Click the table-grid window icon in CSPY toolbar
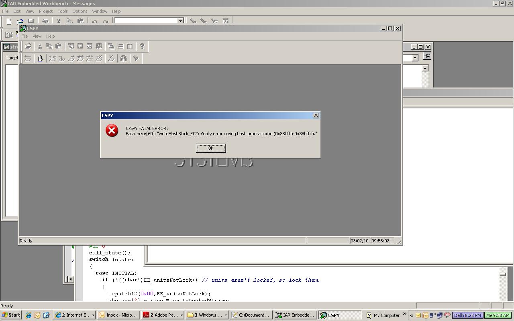The width and height of the screenshot is (514, 321). [x=80, y=47]
